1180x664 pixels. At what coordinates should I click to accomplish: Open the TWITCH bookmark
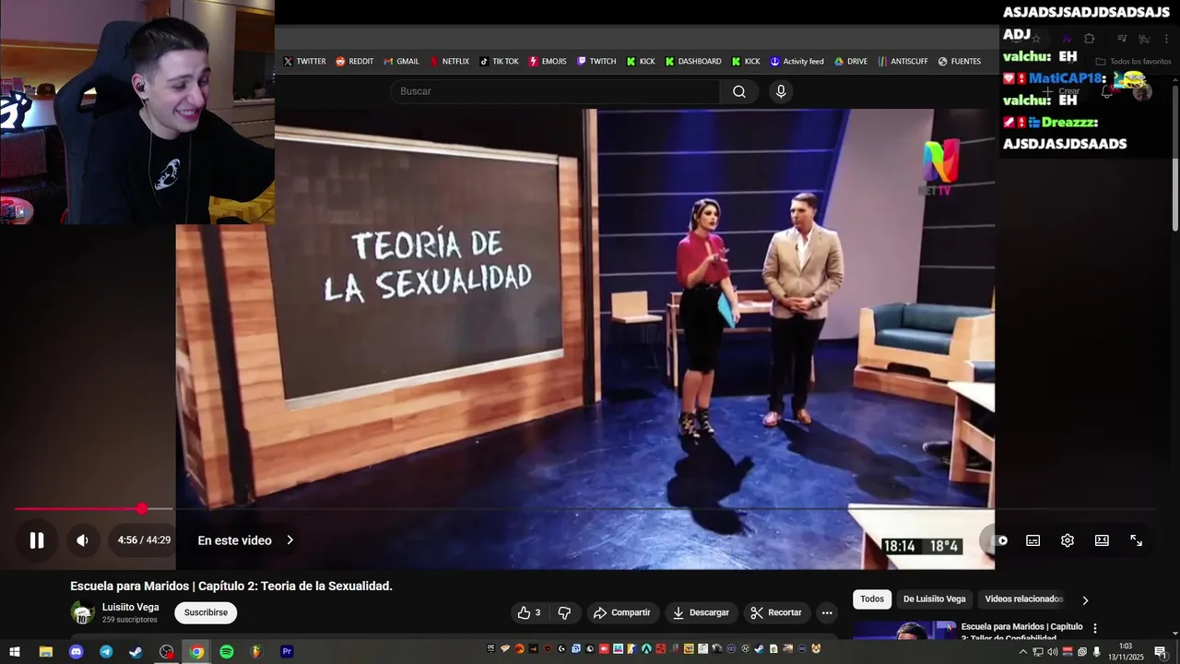coord(596,62)
